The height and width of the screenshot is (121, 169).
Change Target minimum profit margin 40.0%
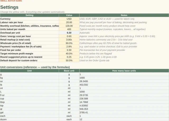coord(69,53)
